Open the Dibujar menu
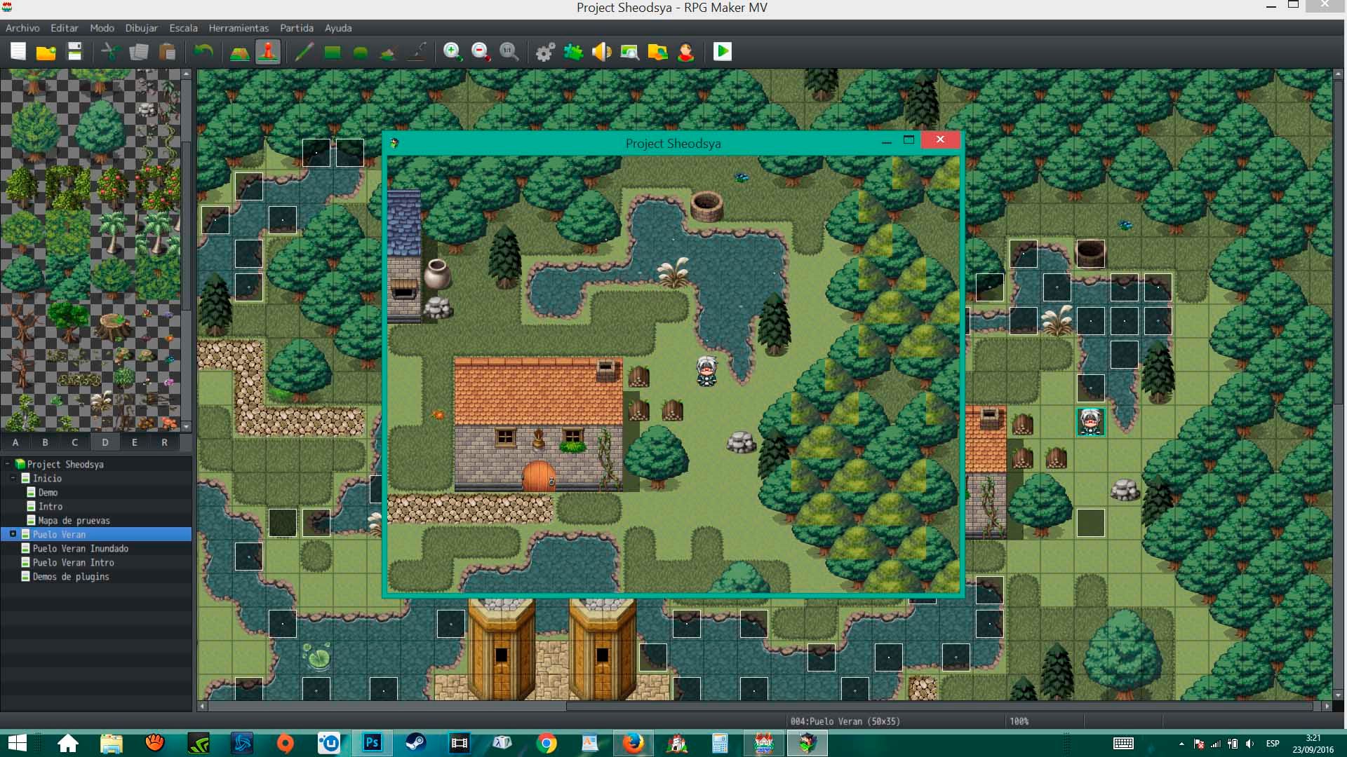 pos(141,28)
